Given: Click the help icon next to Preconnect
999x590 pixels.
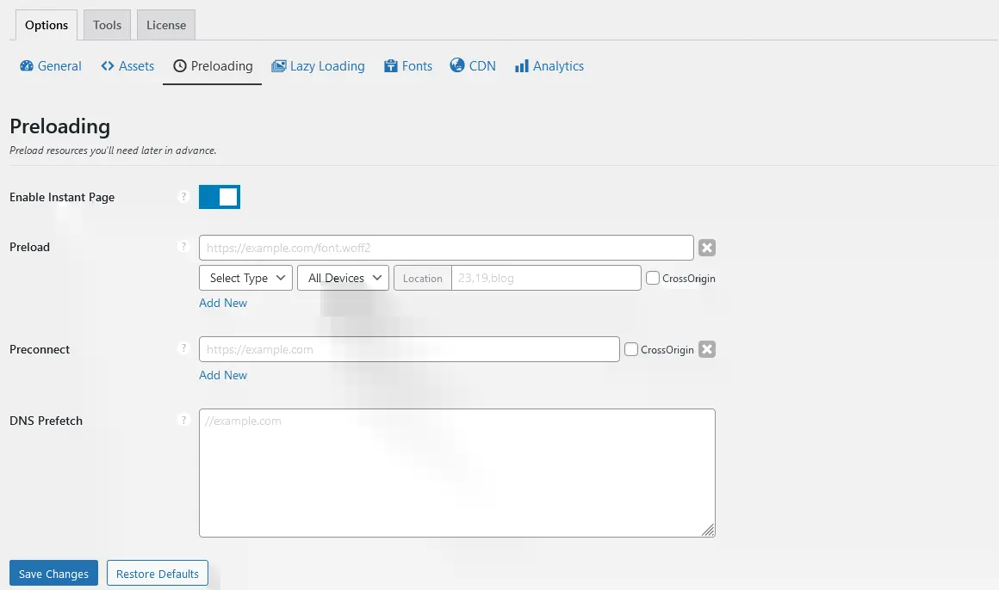Looking at the screenshot, I should (183, 348).
